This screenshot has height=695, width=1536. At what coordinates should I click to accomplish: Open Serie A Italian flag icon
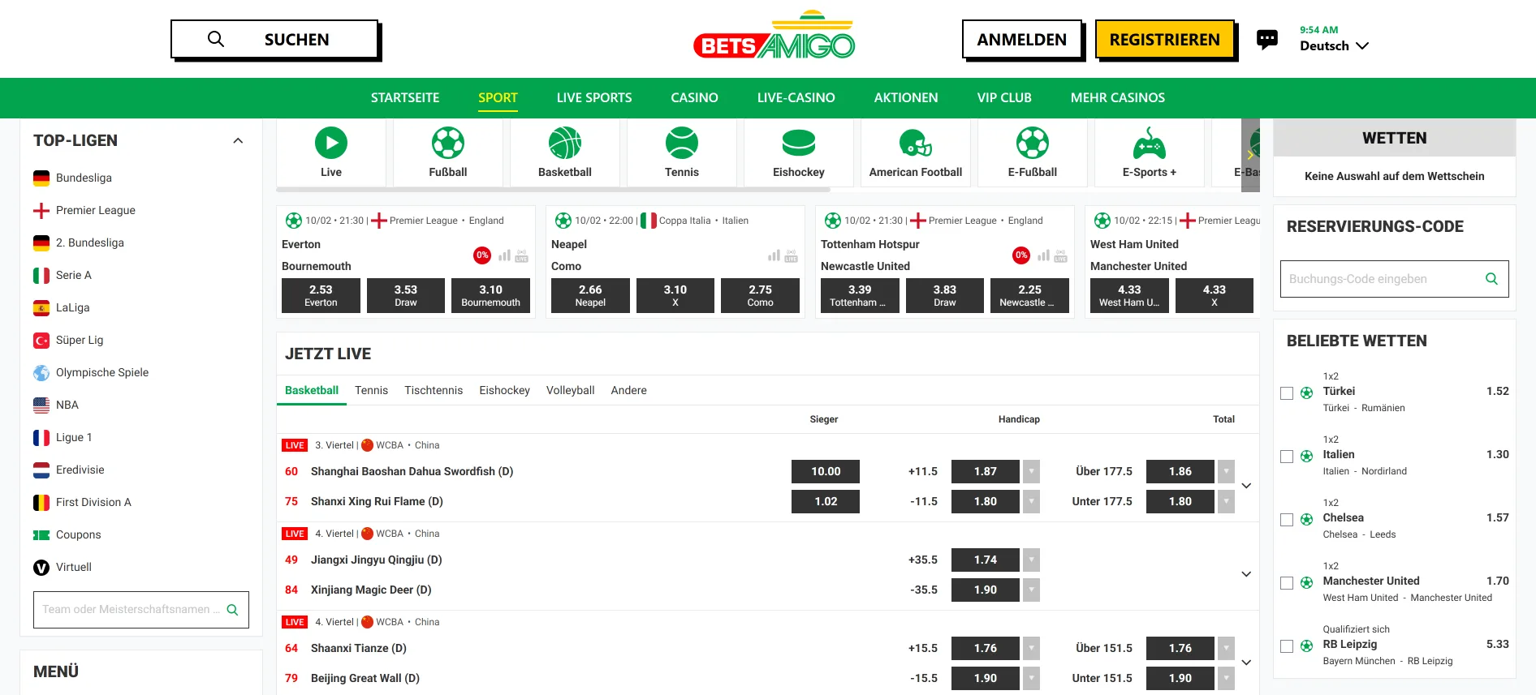pyautogui.click(x=41, y=275)
